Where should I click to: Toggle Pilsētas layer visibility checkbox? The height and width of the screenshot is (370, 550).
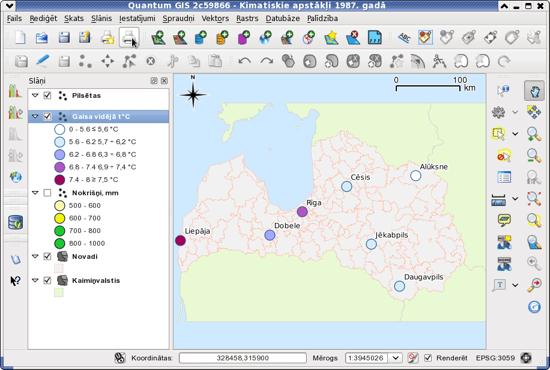[x=47, y=96]
